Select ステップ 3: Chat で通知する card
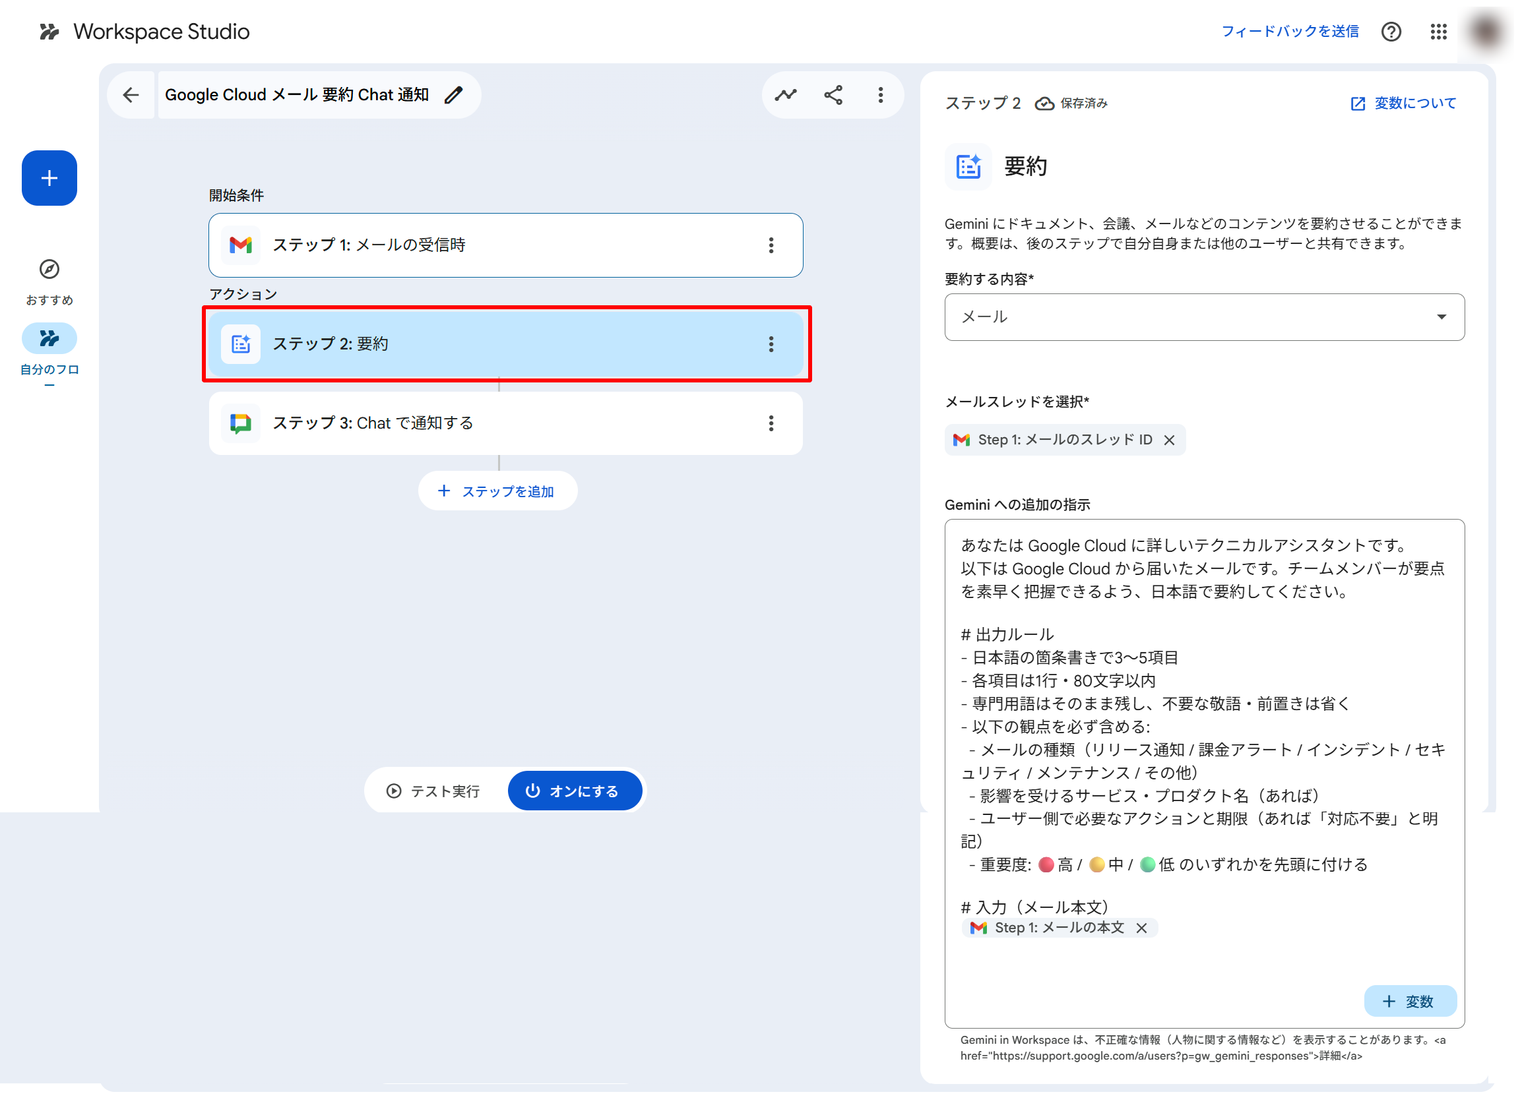This screenshot has width=1520, height=1115. pos(507,424)
